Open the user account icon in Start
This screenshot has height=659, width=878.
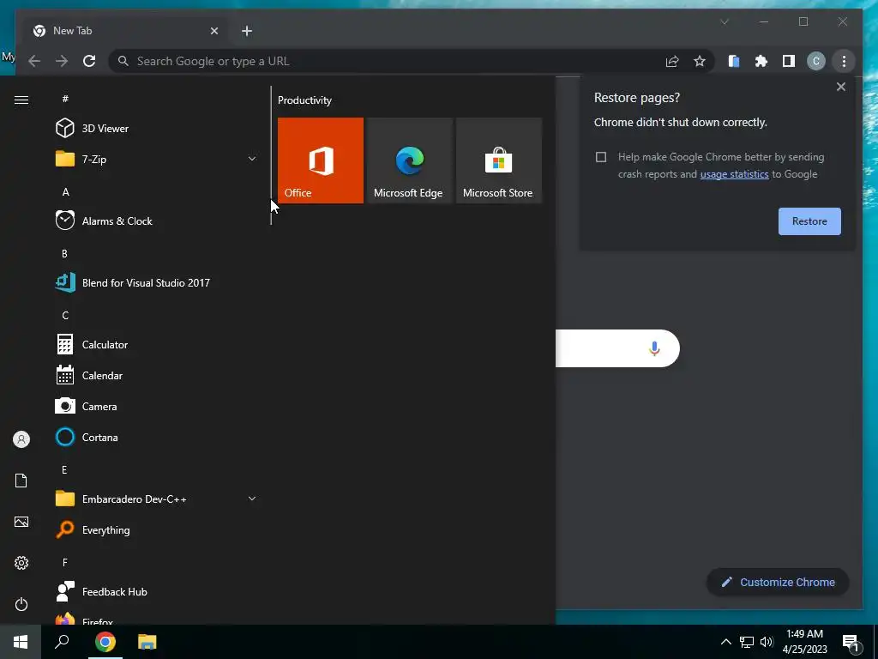[x=21, y=439]
